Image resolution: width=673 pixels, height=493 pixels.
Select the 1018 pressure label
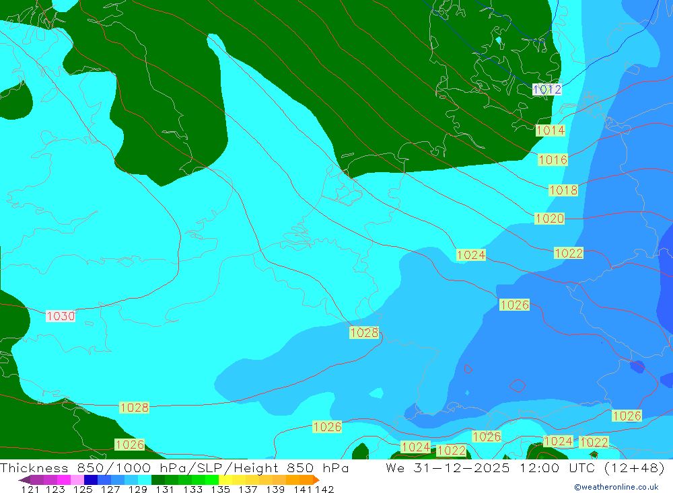pos(563,190)
